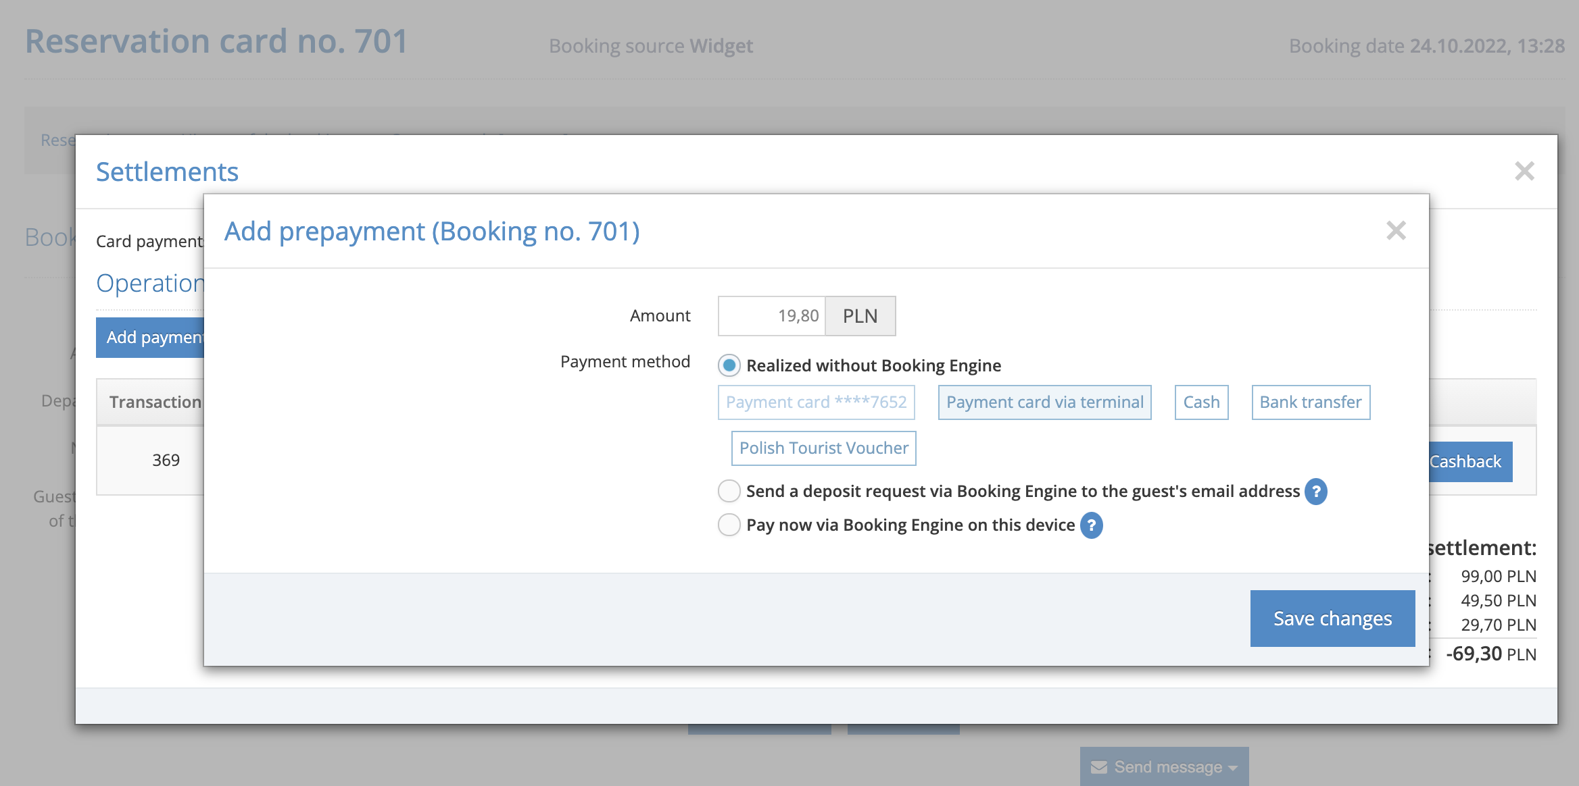Choose Bank transfer payment method
Screen dimensions: 1579x786
1310,402
